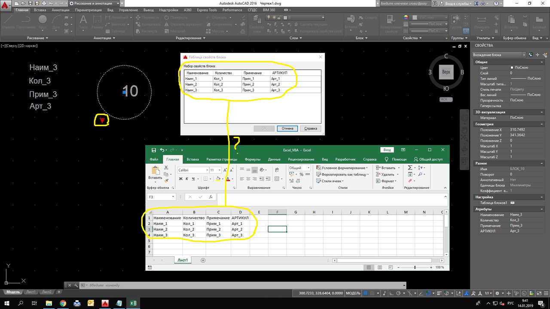Image resolution: width=550 pixels, height=309 pixels.
Task: Add a new sheet with plus icon
Action: [203, 260]
